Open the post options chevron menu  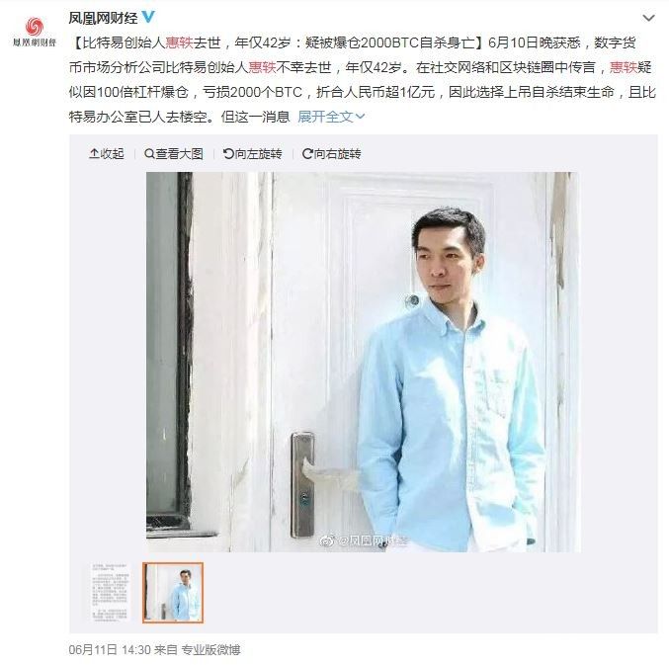click(x=648, y=18)
